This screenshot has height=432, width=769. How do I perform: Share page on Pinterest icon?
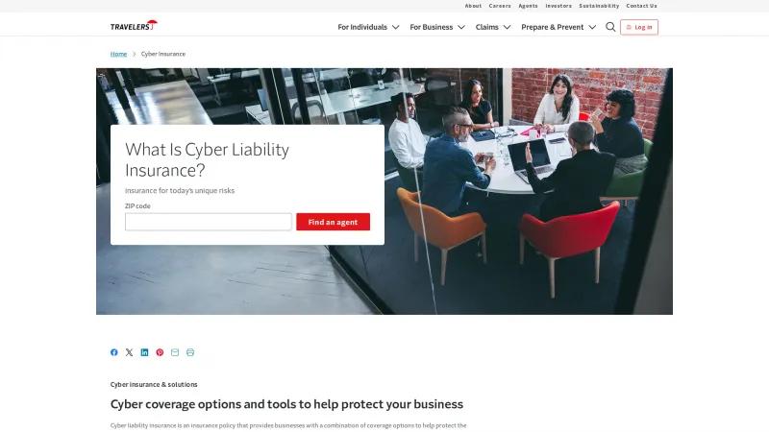(160, 352)
